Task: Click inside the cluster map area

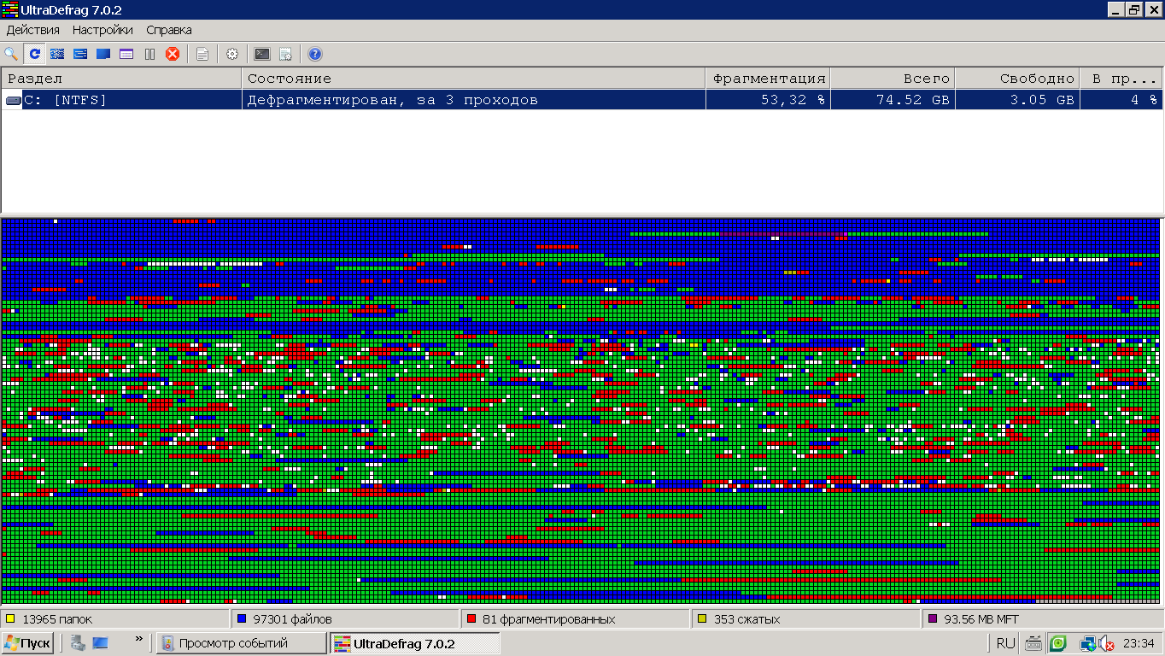Action: (x=582, y=410)
